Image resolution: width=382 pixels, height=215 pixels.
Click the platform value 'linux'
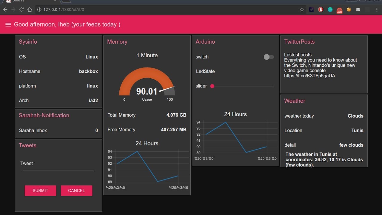93,86
